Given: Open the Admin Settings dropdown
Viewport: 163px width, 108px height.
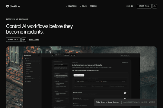Looking at the screenshot, I should [x=125, y=55].
